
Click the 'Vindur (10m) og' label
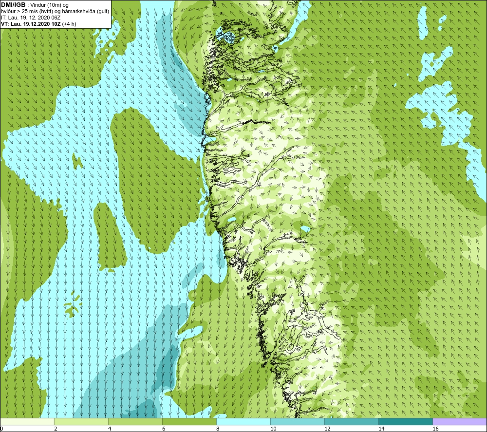tap(50, 5)
